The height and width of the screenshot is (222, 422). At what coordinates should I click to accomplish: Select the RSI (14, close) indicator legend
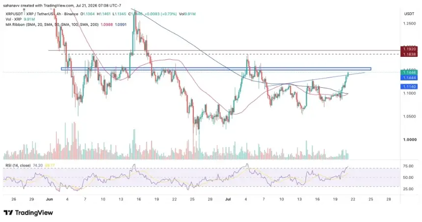pos(18,166)
